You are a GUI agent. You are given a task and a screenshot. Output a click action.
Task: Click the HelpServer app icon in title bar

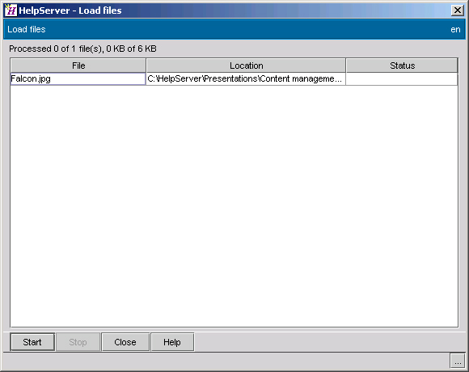[11, 11]
